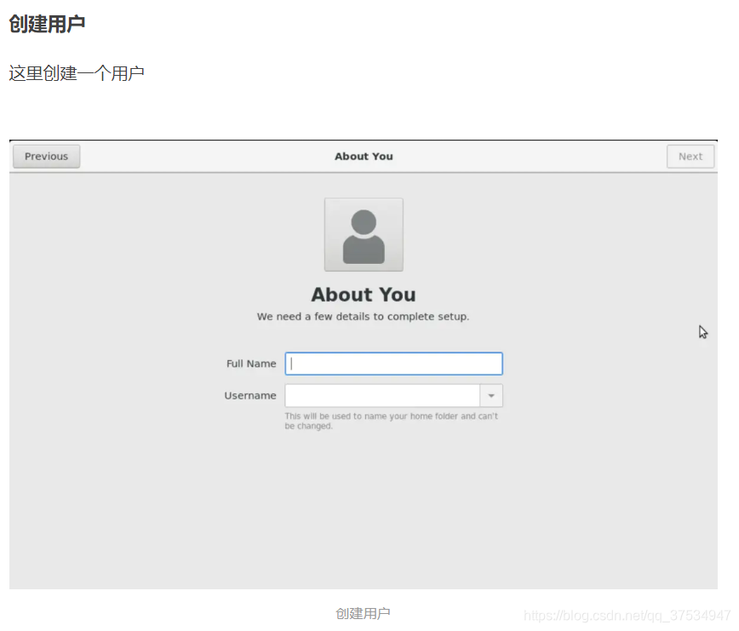
Task: Select the user avatar picture
Action: pyautogui.click(x=364, y=235)
